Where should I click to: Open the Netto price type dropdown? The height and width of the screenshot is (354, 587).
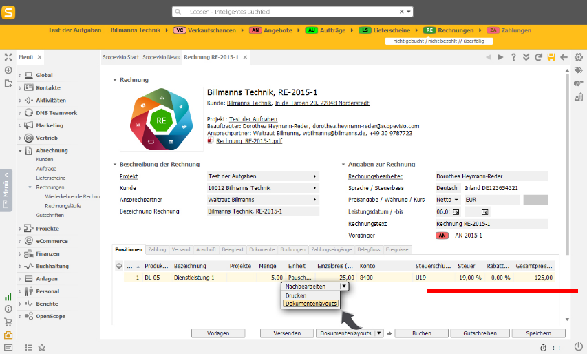[456, 200]
